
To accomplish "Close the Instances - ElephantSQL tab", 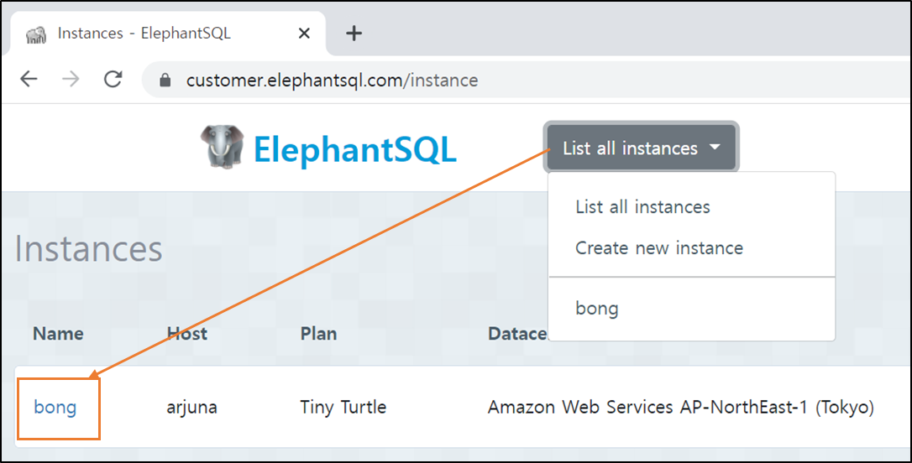I will [304, 34].
